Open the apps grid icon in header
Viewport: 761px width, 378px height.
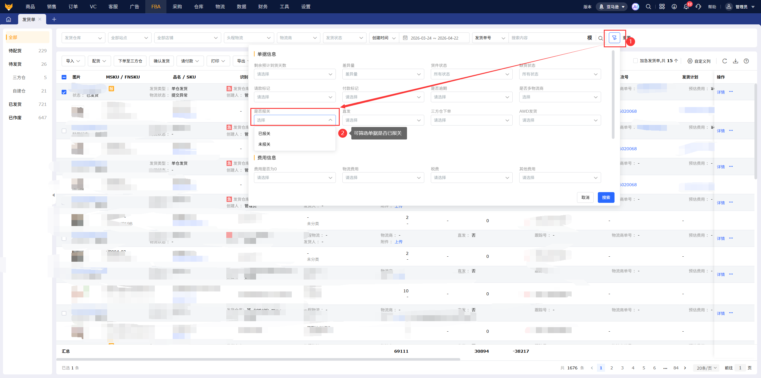[x=662, y=7]
